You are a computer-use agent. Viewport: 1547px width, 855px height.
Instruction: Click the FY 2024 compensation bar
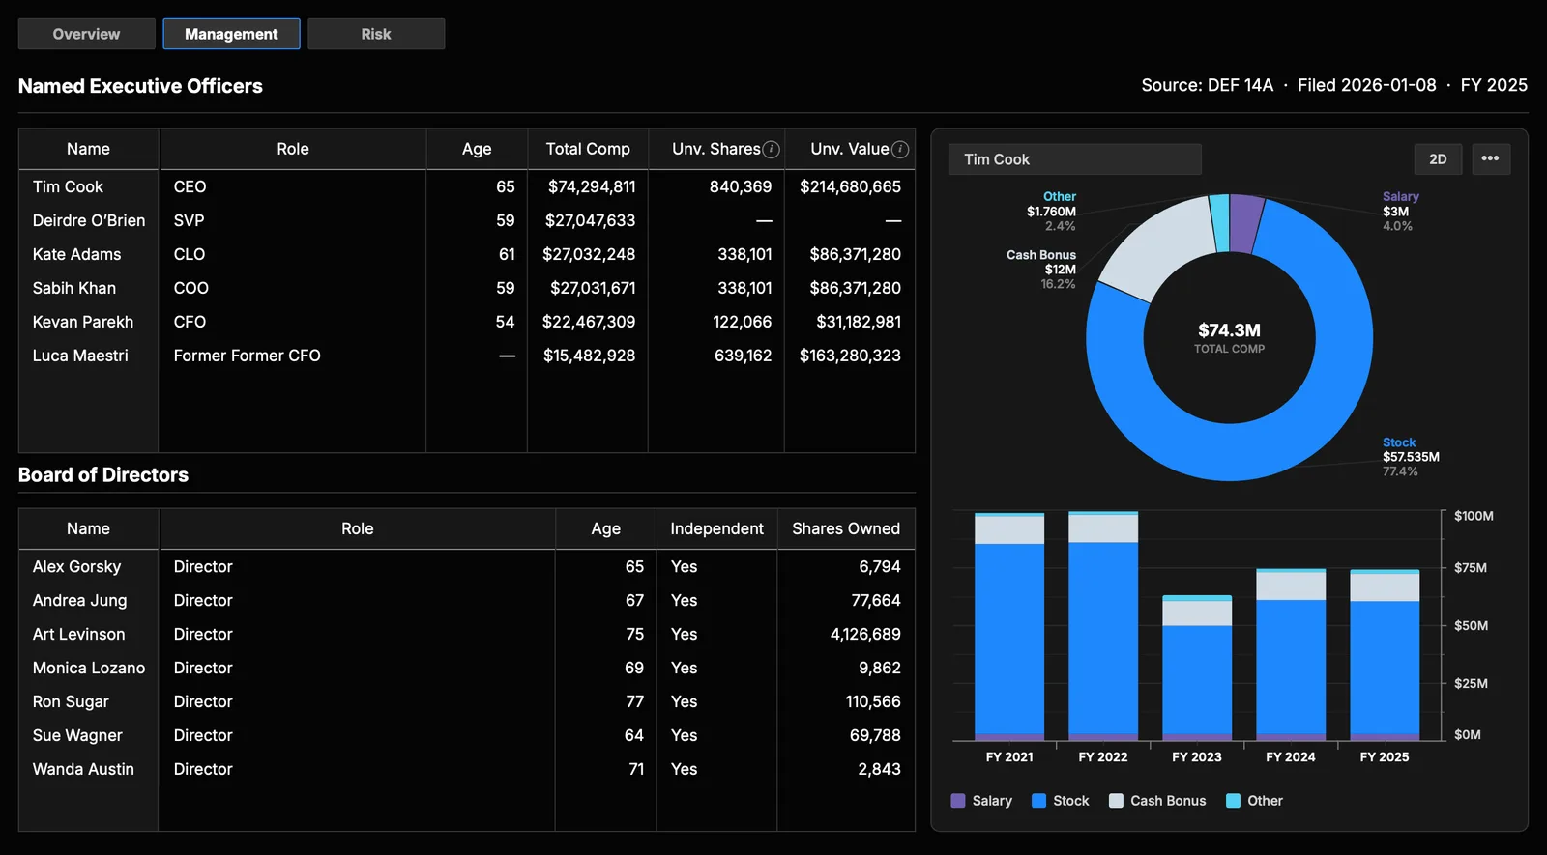click(x=1291, y=654)
